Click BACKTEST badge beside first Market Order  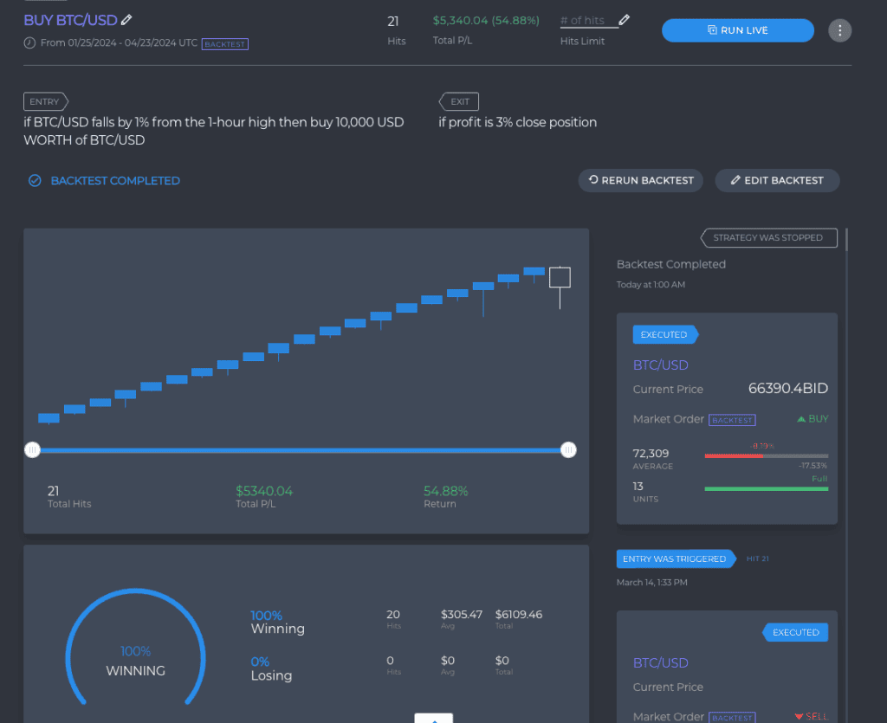(732, 420)
